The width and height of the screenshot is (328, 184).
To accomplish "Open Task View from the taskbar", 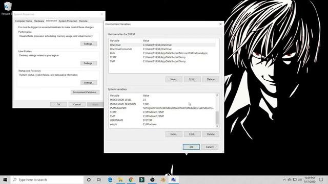I will (99, 179).
